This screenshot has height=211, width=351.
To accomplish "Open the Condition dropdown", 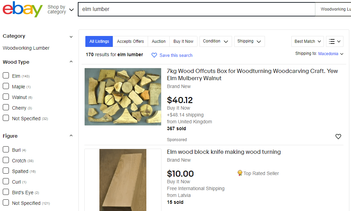I will click(x=216, y=41).
